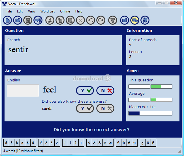Click the Undo toolbar icon

coord(91,20)
